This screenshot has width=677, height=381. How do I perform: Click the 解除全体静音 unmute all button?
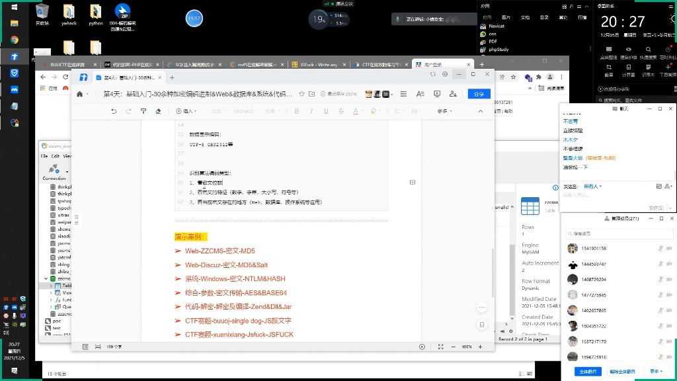click(622, 372)
